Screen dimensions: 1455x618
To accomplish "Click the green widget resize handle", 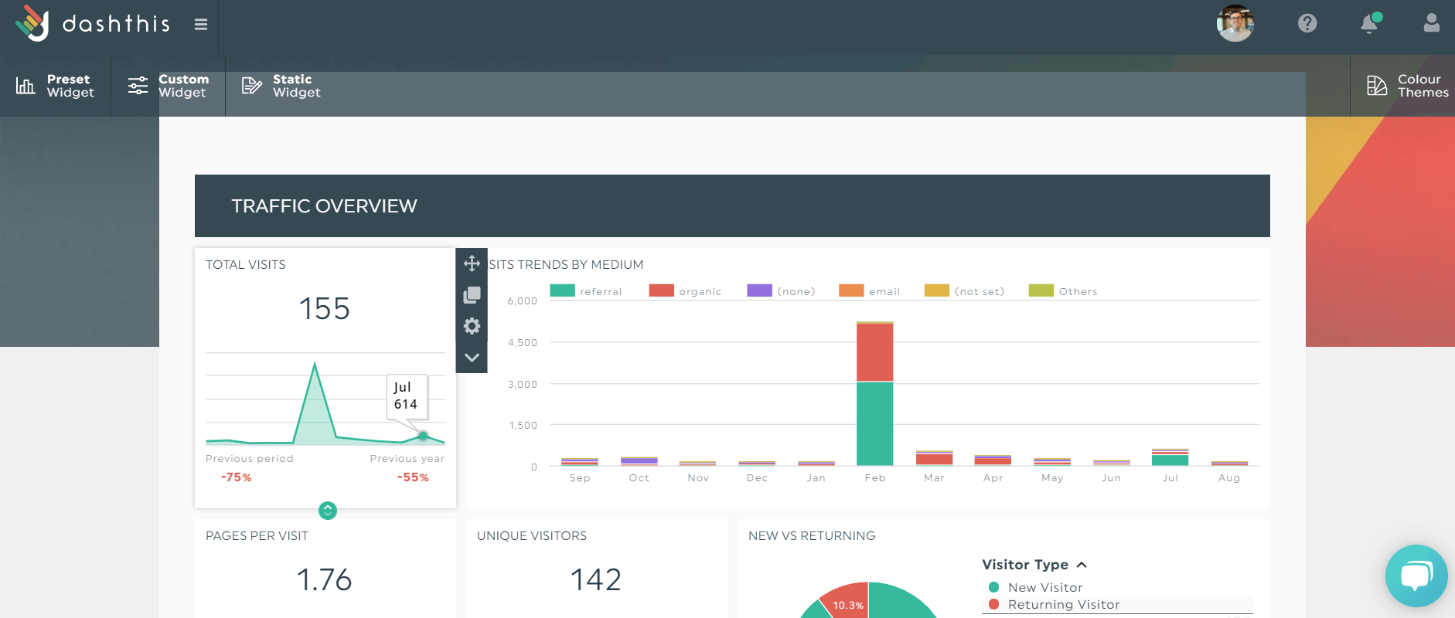I will tap(328, 510).
